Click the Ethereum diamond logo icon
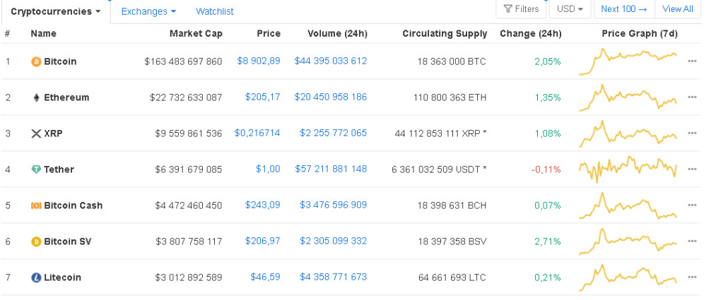 [x=36, y=97]
